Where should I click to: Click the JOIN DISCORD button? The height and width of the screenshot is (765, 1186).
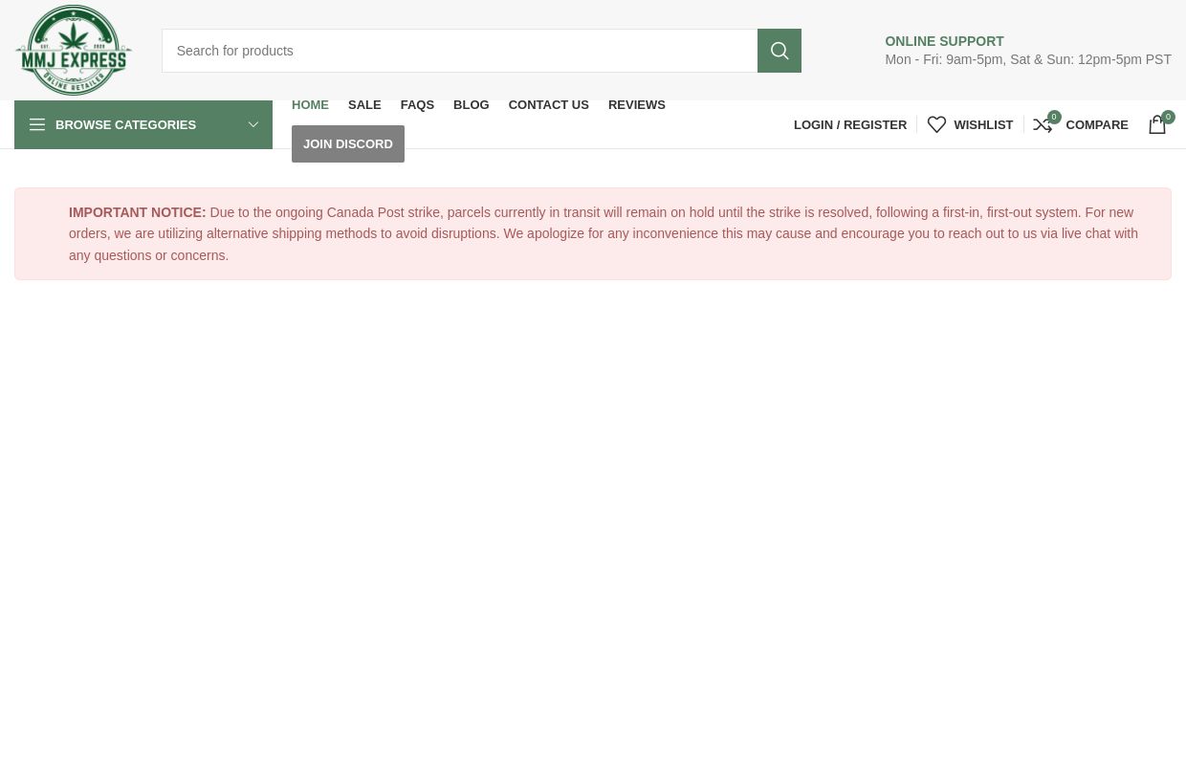point(348,143)
